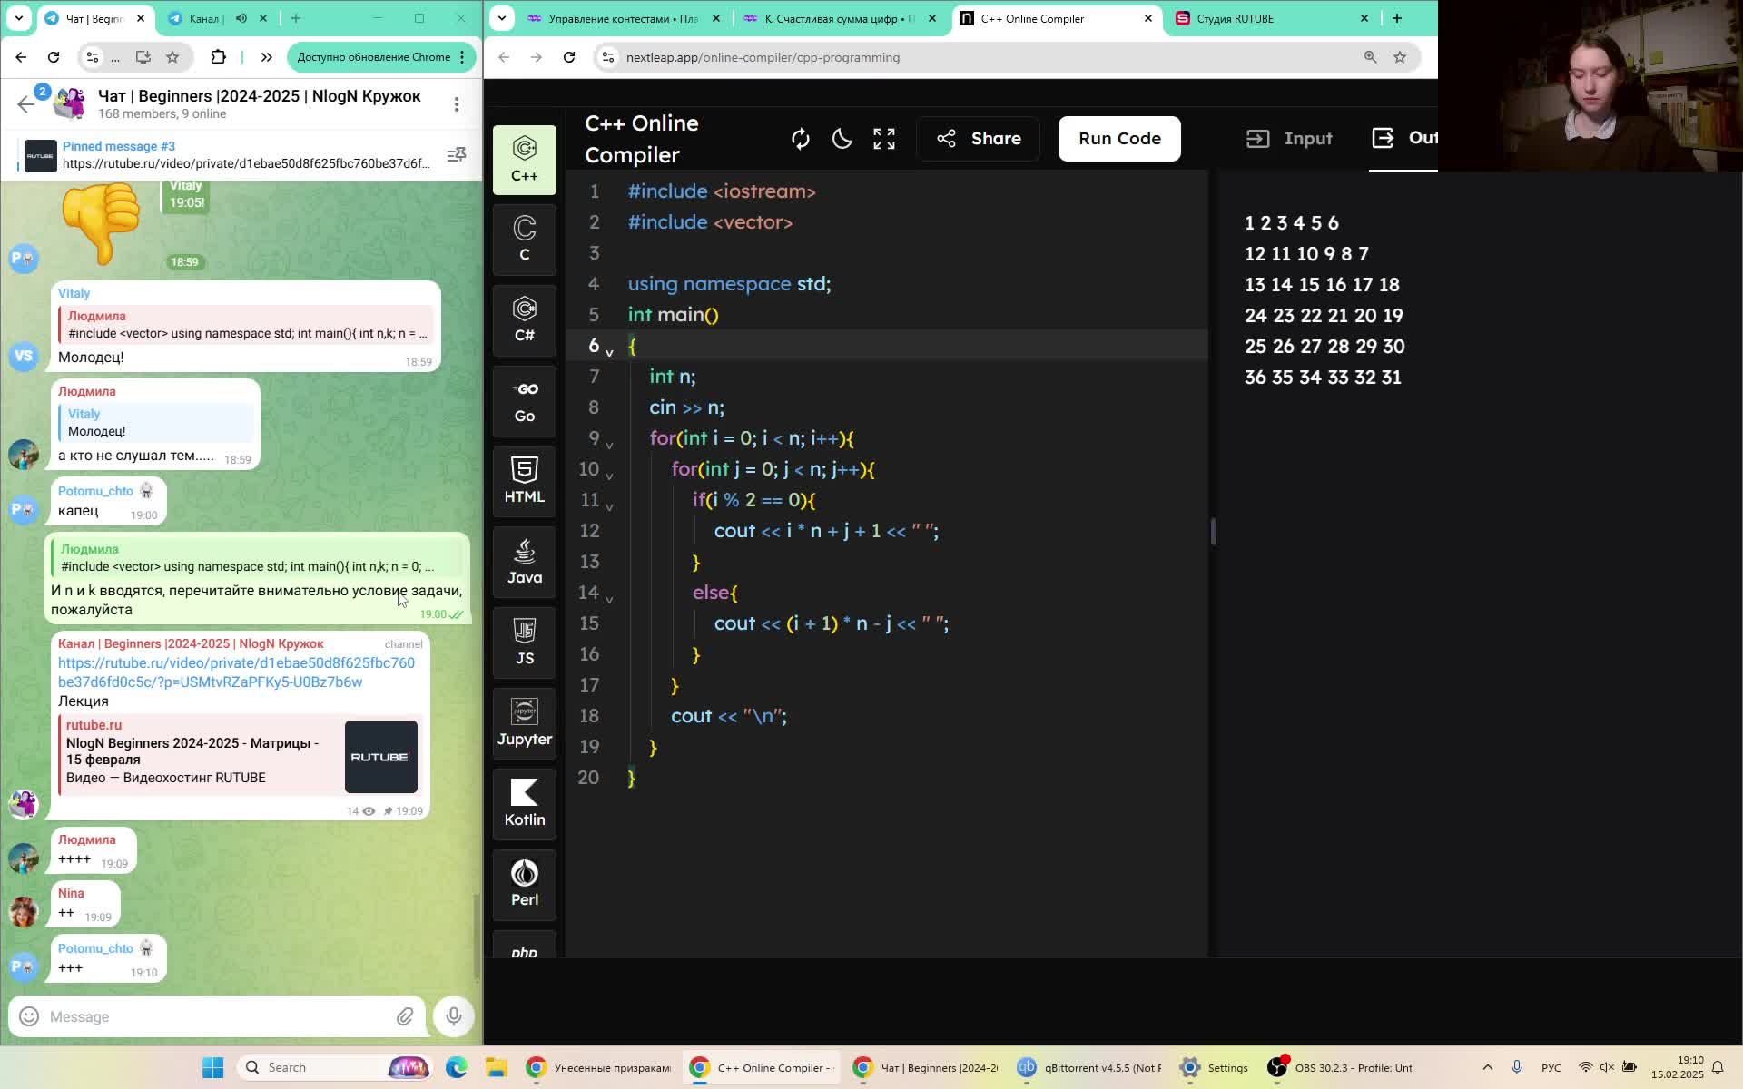Switch to Студия RUTUBE browser tab

(x=1235, y=18)
